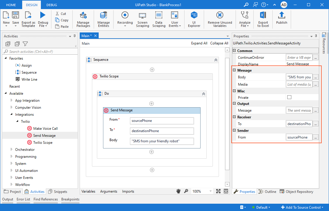Click the designer vertical scrollbar

[227, 113]
